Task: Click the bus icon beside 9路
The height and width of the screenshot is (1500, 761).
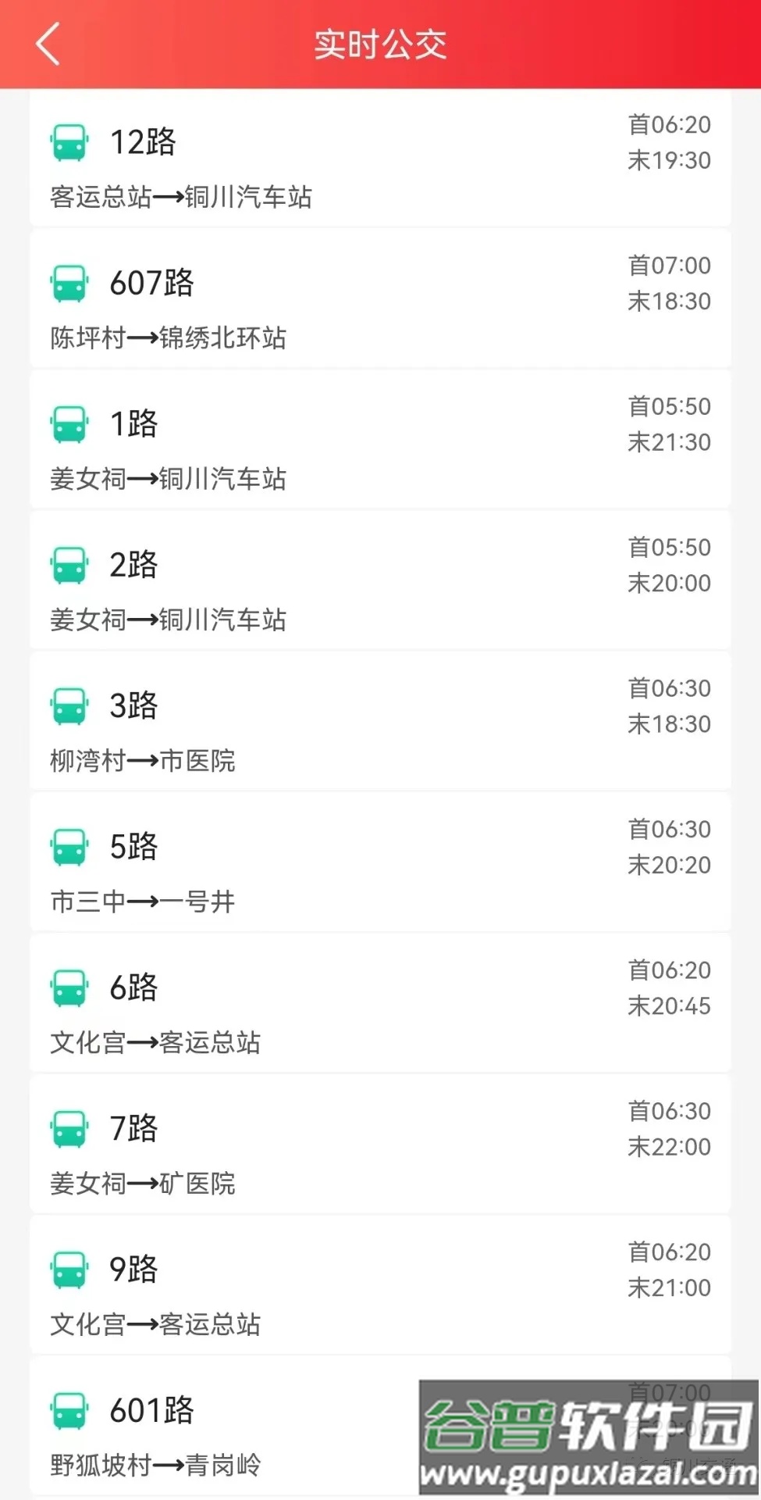Action: 69,1270
